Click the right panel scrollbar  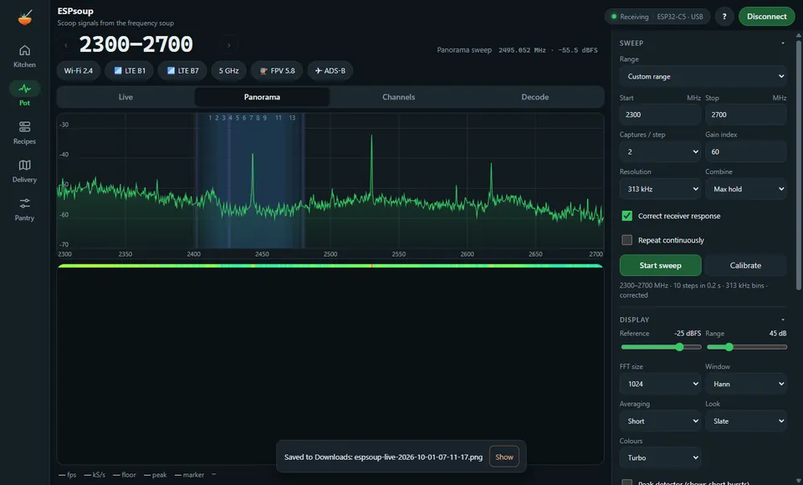798,164
